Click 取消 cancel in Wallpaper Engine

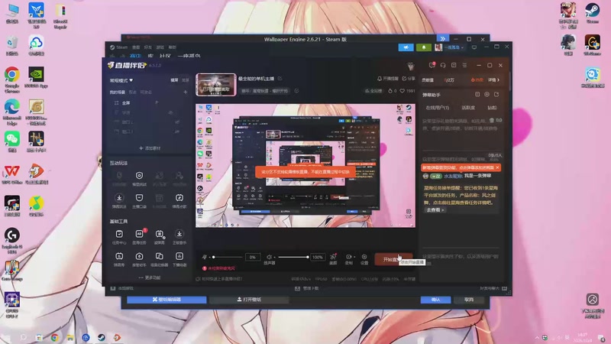pos(469,300)
